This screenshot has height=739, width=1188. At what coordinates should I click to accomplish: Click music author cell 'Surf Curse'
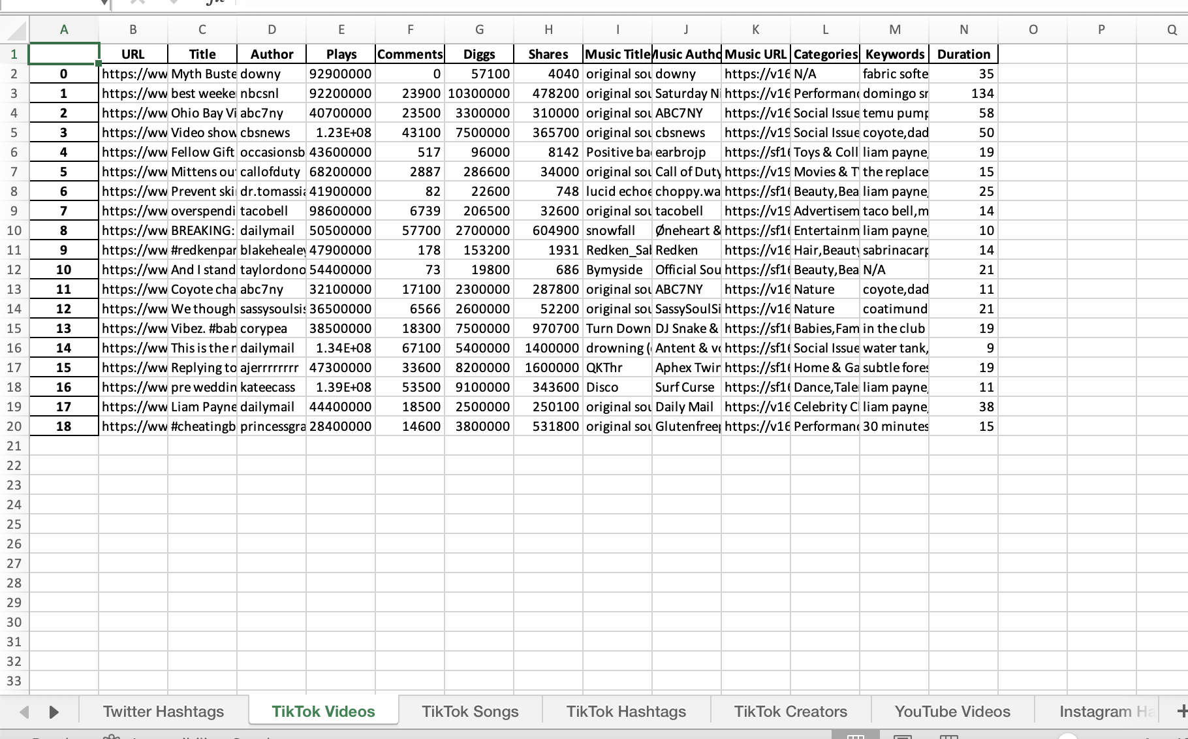pos(687,387)
